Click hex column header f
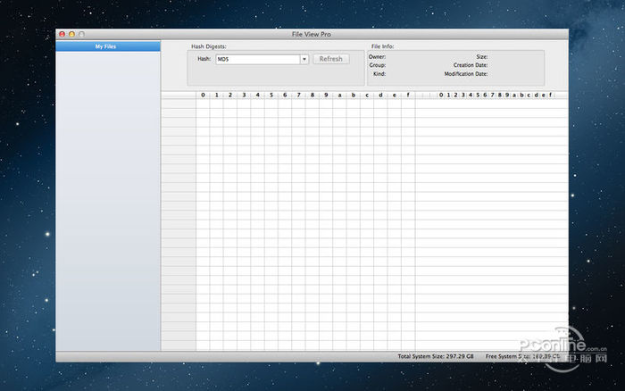625x391 pixels. [408, 95]
